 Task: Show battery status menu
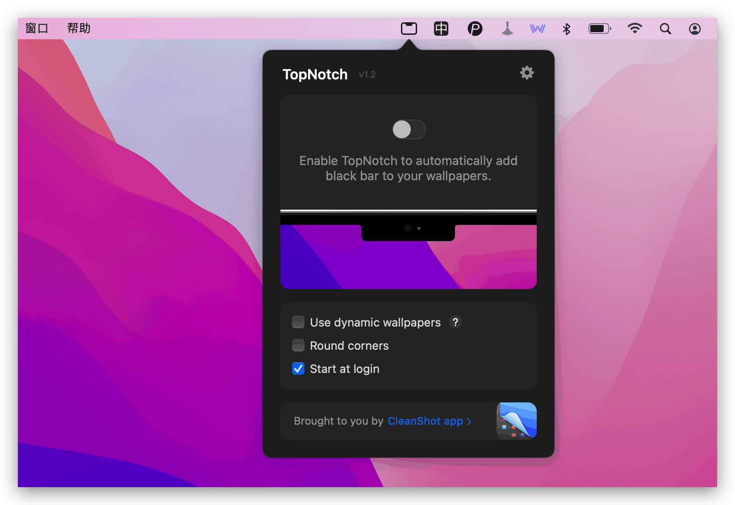600,29
